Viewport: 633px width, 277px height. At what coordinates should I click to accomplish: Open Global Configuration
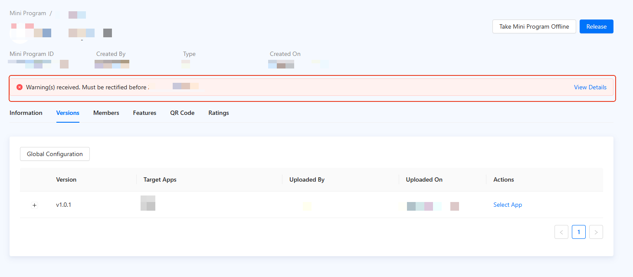point(55,154)
